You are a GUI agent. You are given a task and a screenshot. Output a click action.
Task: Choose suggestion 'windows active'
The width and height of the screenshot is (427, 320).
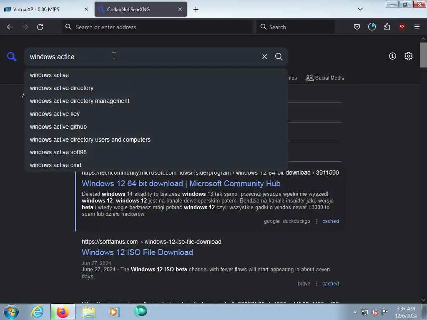156,75
